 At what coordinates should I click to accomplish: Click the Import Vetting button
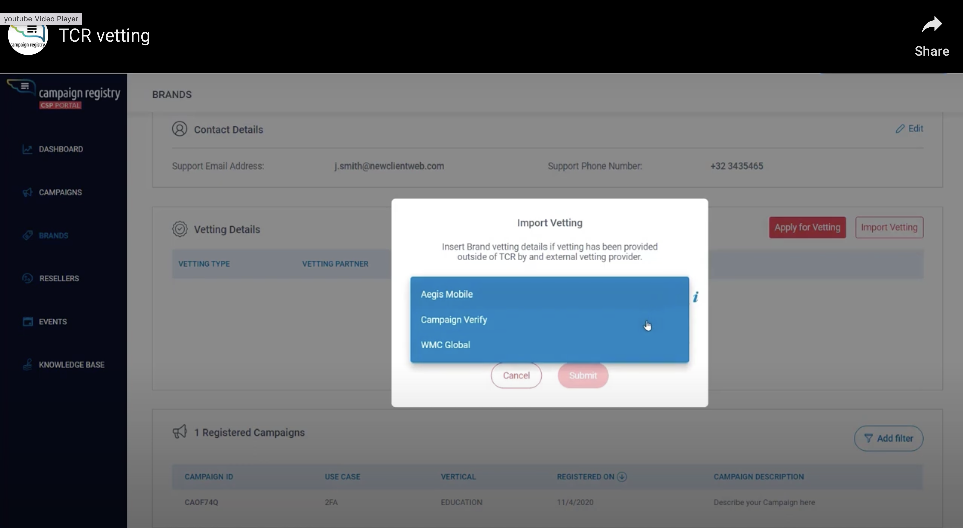[x=889, y=227]
